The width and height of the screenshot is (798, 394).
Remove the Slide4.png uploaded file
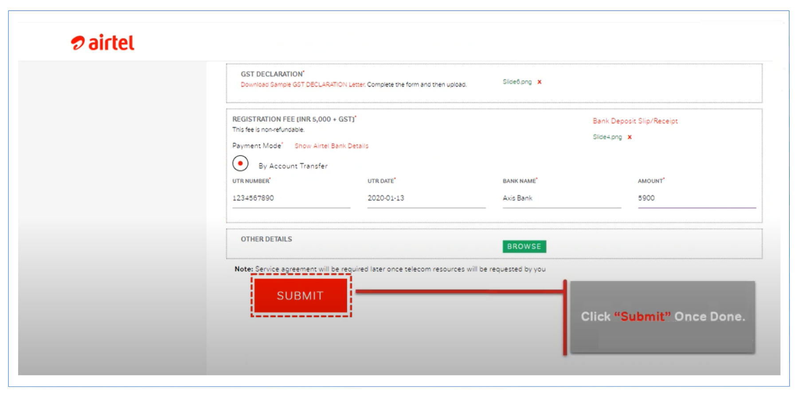pos(630,137)
